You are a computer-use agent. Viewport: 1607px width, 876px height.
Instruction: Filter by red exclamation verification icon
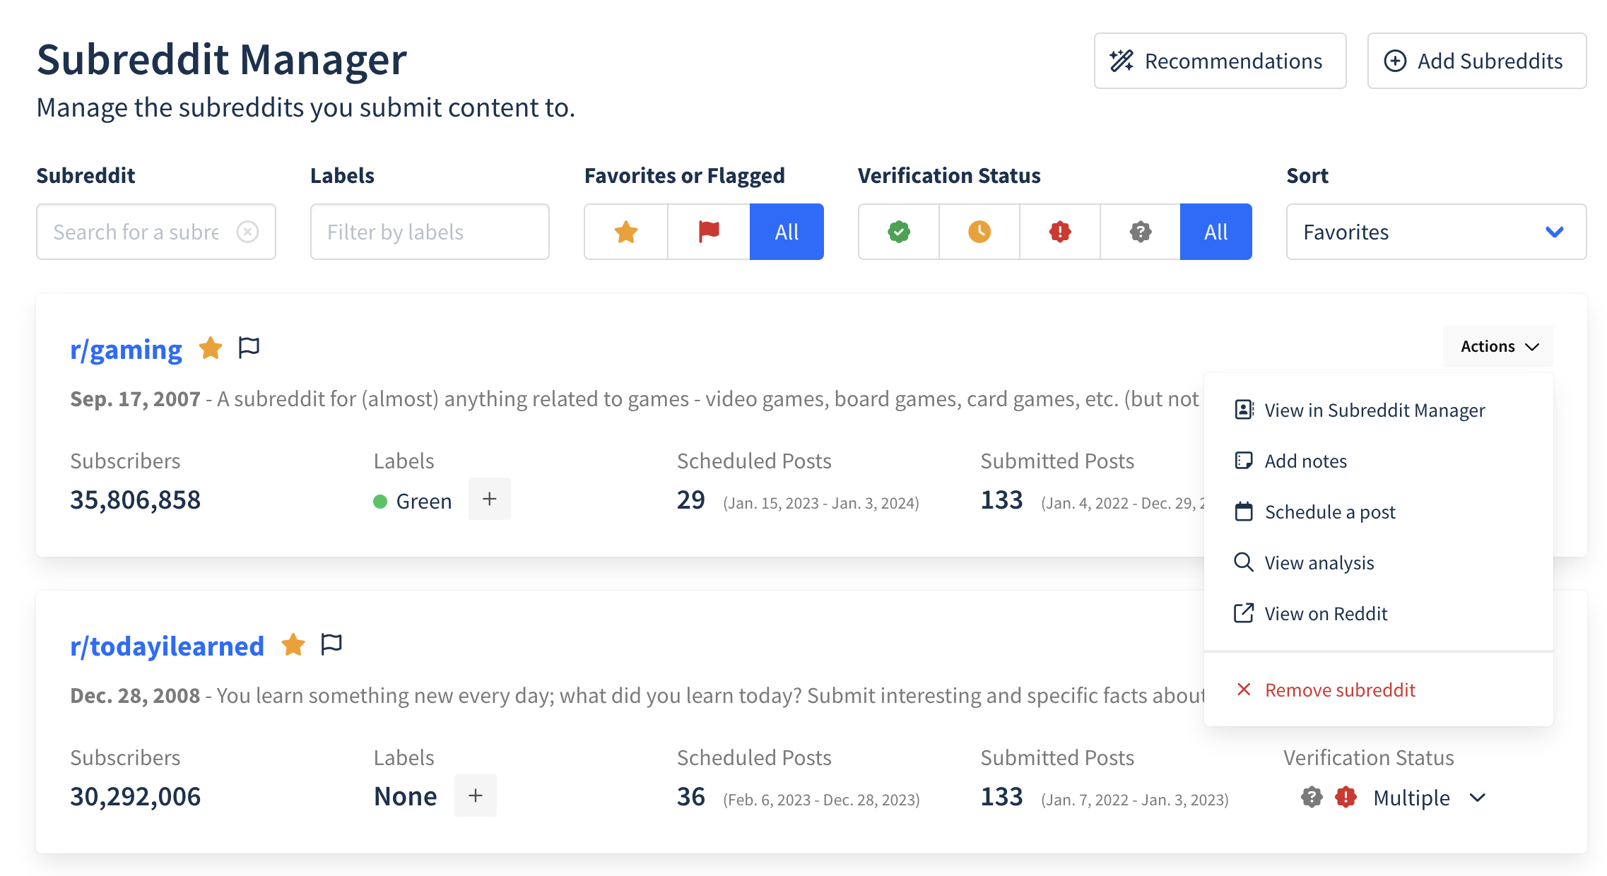pyautogui.click(x=1060, y=232)
